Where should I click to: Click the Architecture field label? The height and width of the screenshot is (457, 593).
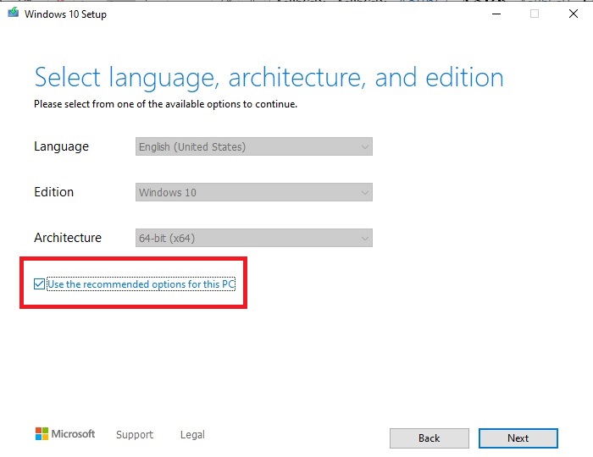pyautogui.click(x=68, y=238)
